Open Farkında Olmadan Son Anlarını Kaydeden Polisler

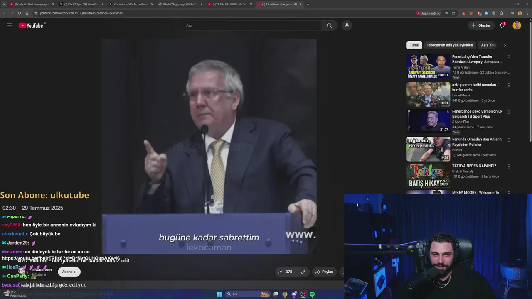(x=478, y=142)
